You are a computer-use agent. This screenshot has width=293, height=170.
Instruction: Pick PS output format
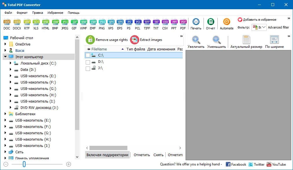pyautogui.click(x=129, y=24)
